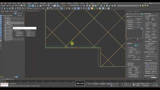Open the Hierarchy command panel tab
This screenshot has height=90, width=160.
point(132,11)
